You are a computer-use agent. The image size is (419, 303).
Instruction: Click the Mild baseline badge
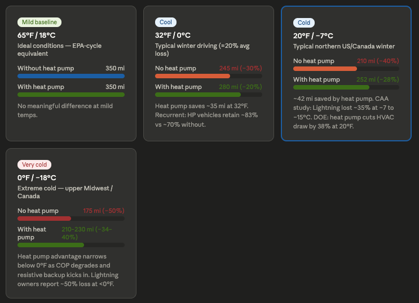(x=39, y=22)
